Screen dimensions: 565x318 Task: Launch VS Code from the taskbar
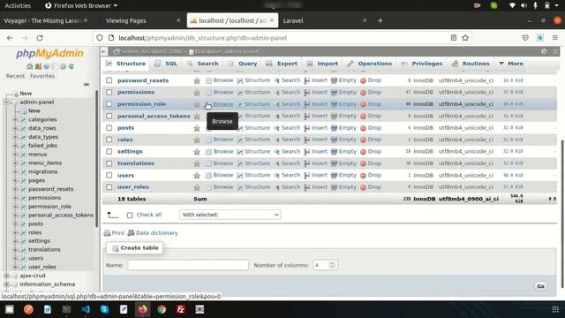coord(86,309)
